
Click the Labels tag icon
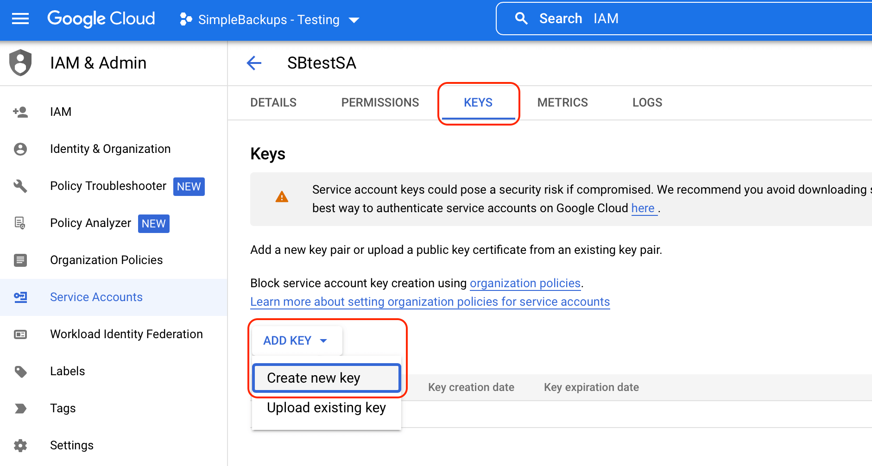tap(20, 371)
